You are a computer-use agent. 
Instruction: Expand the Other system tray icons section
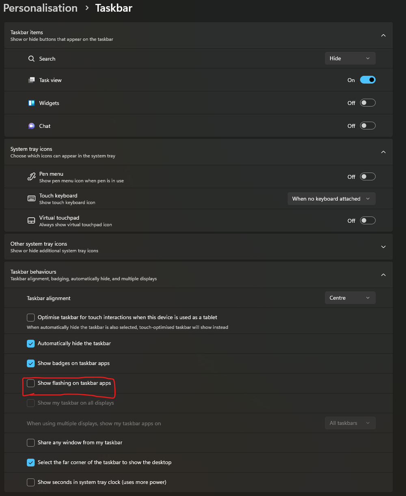pyautogui.click(x=383, y=246)
